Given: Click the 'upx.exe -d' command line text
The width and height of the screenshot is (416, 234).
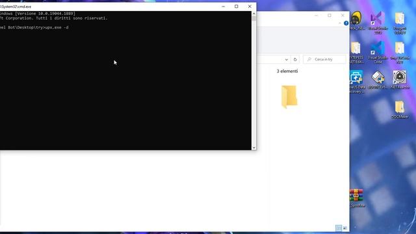Looking at the screenshot, I should (x=57, y=27).
